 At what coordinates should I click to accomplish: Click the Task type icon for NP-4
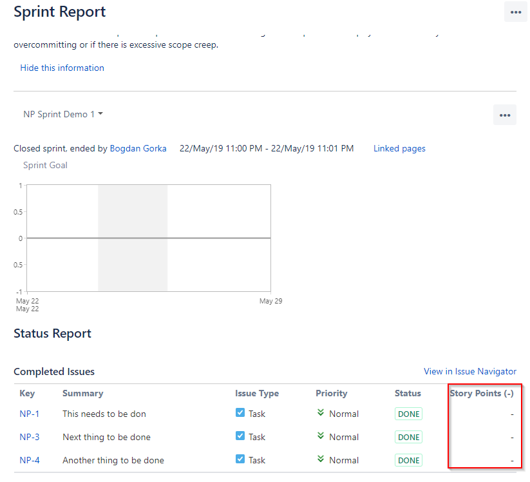(x=240, y=459)
